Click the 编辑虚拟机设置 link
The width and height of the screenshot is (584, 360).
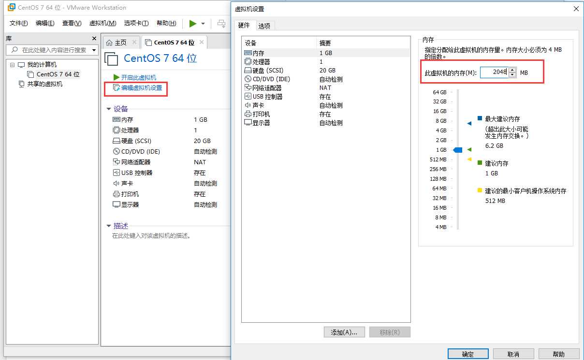point(141,88)
